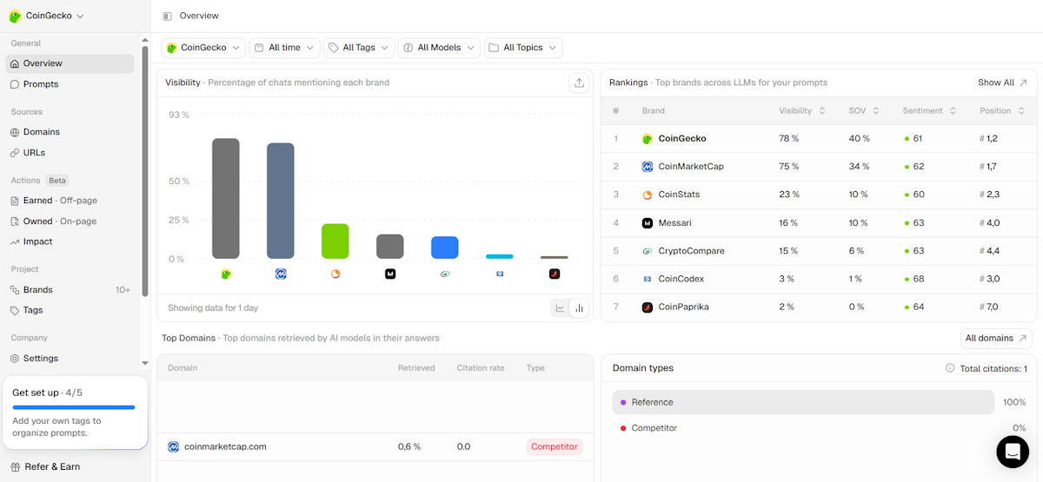This screenshot has height=482, width=1043.
Task: Select the Reference domain type bar
Action: point(803,402)
